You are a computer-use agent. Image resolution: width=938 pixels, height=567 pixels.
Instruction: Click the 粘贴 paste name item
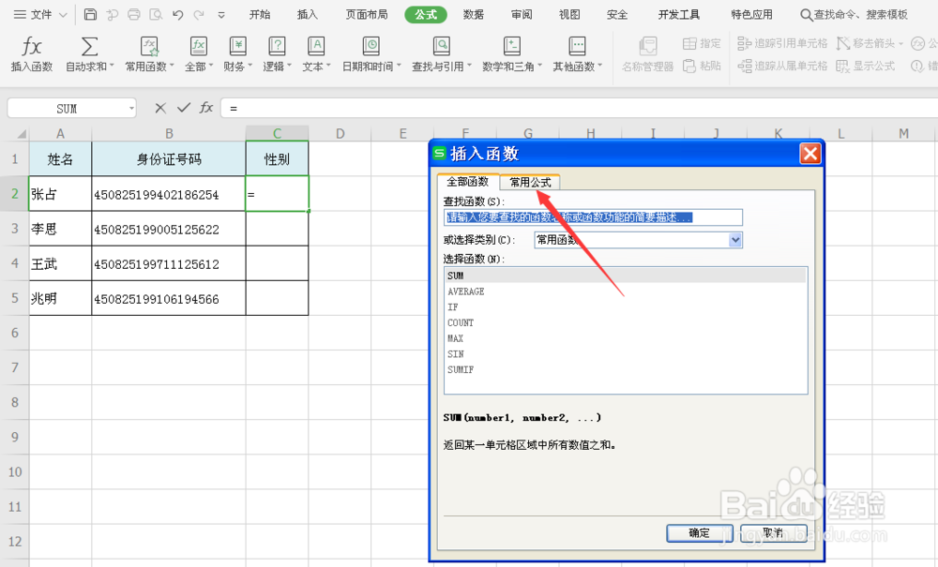coord(702,66)
